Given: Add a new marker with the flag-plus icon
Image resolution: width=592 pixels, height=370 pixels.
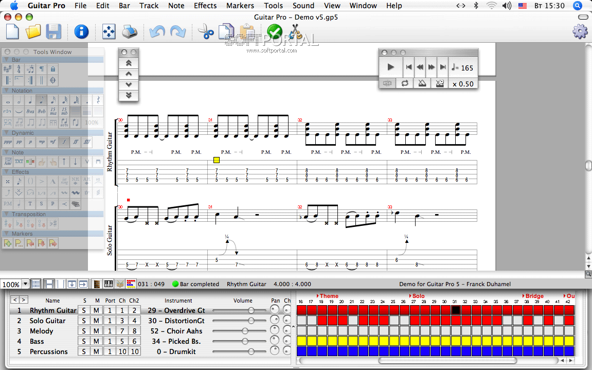Looking at the screenshot, I should tap(8, 243).
